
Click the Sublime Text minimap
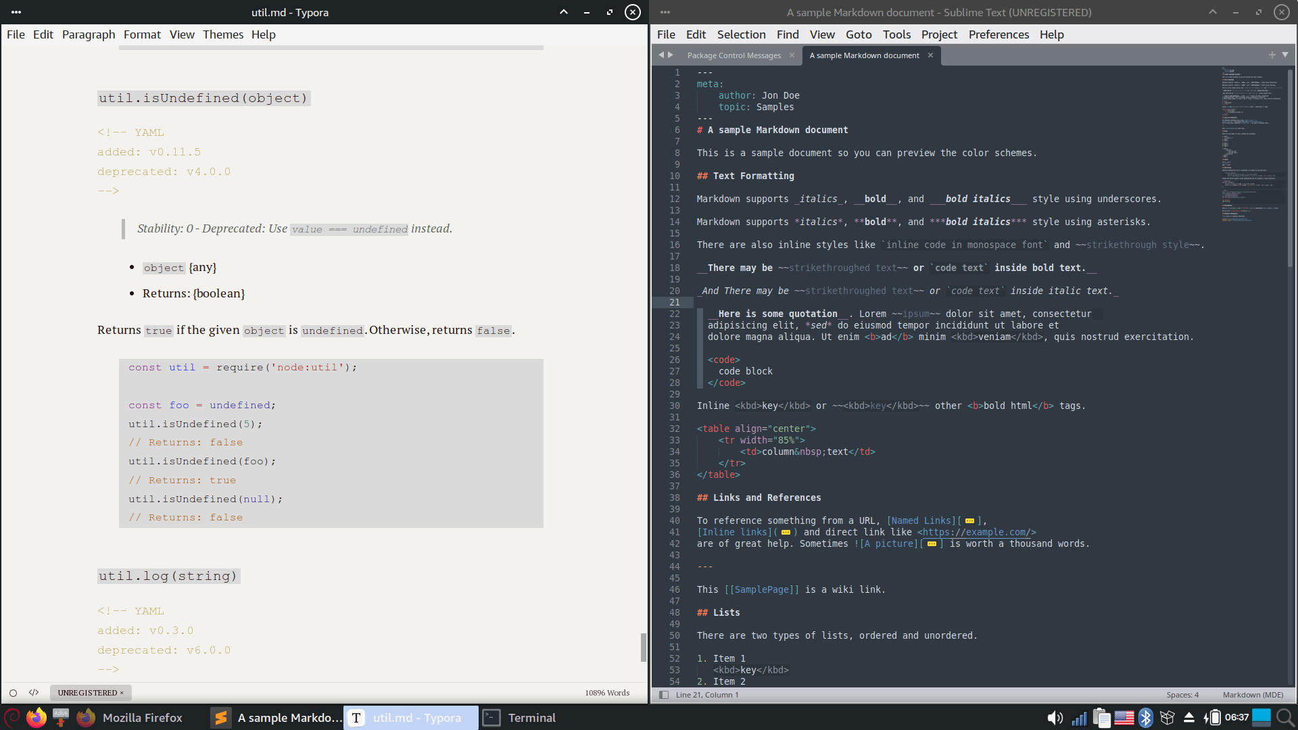[1252, 142]
